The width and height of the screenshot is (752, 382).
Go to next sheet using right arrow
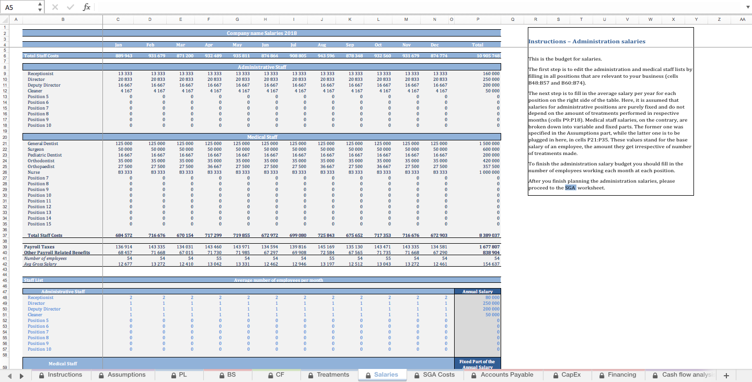pyautogui.click(x=21, y=375)
